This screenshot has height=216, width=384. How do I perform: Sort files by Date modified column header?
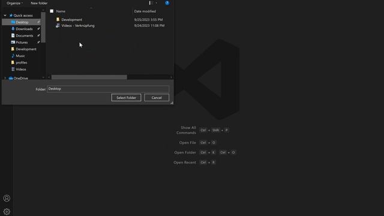145,11
